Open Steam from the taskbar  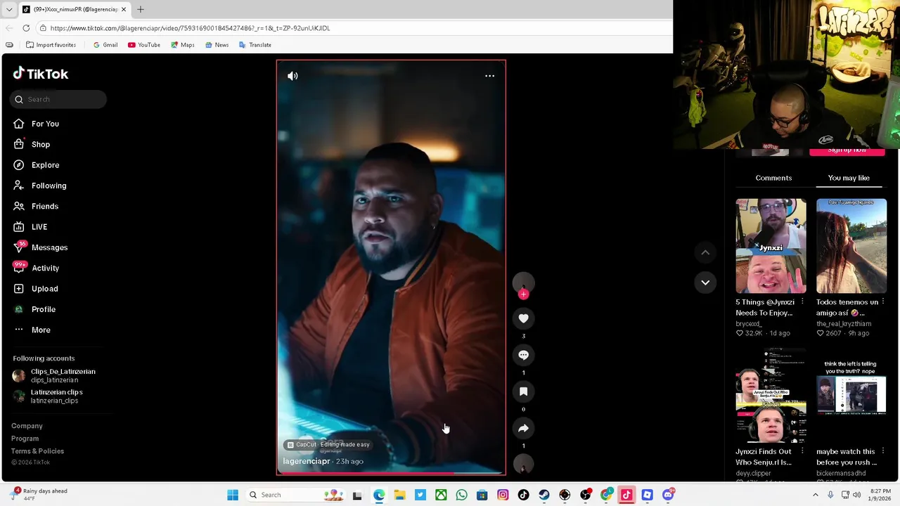click(x=544, y=495)
